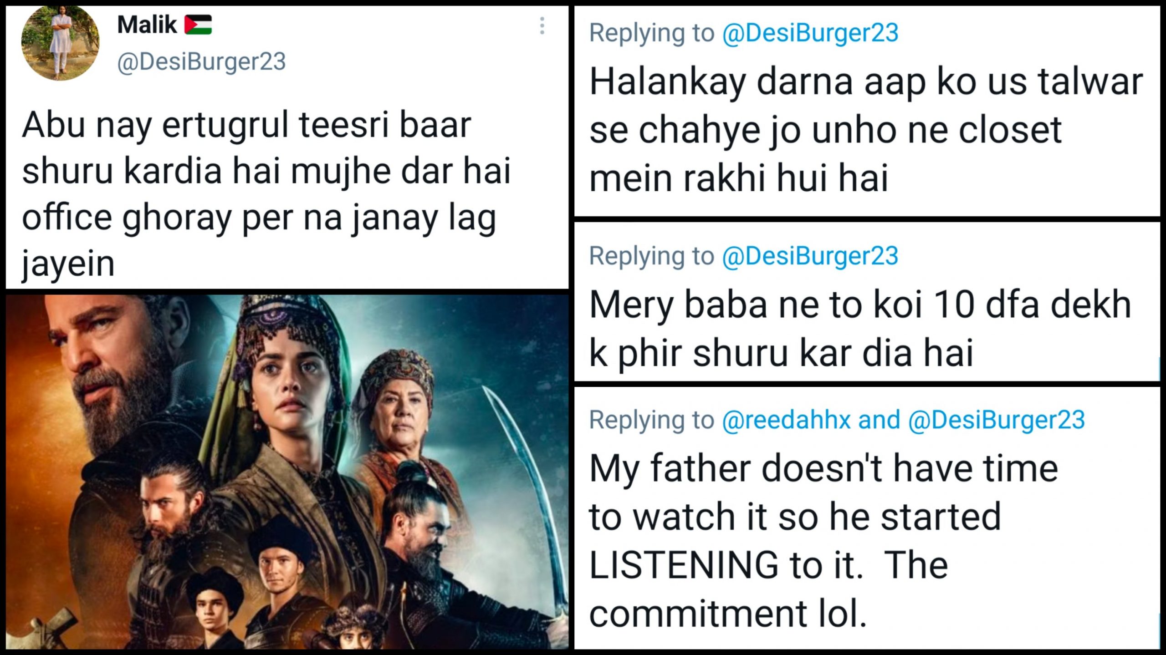Open the Ertugrul poster image
Viewport: 1166px width, 655px height.
[x=287, y=471]
